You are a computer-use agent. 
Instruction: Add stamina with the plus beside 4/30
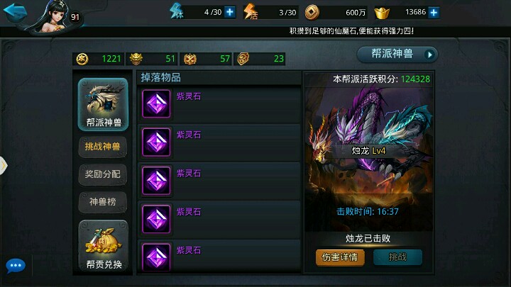tap(230, 12)
